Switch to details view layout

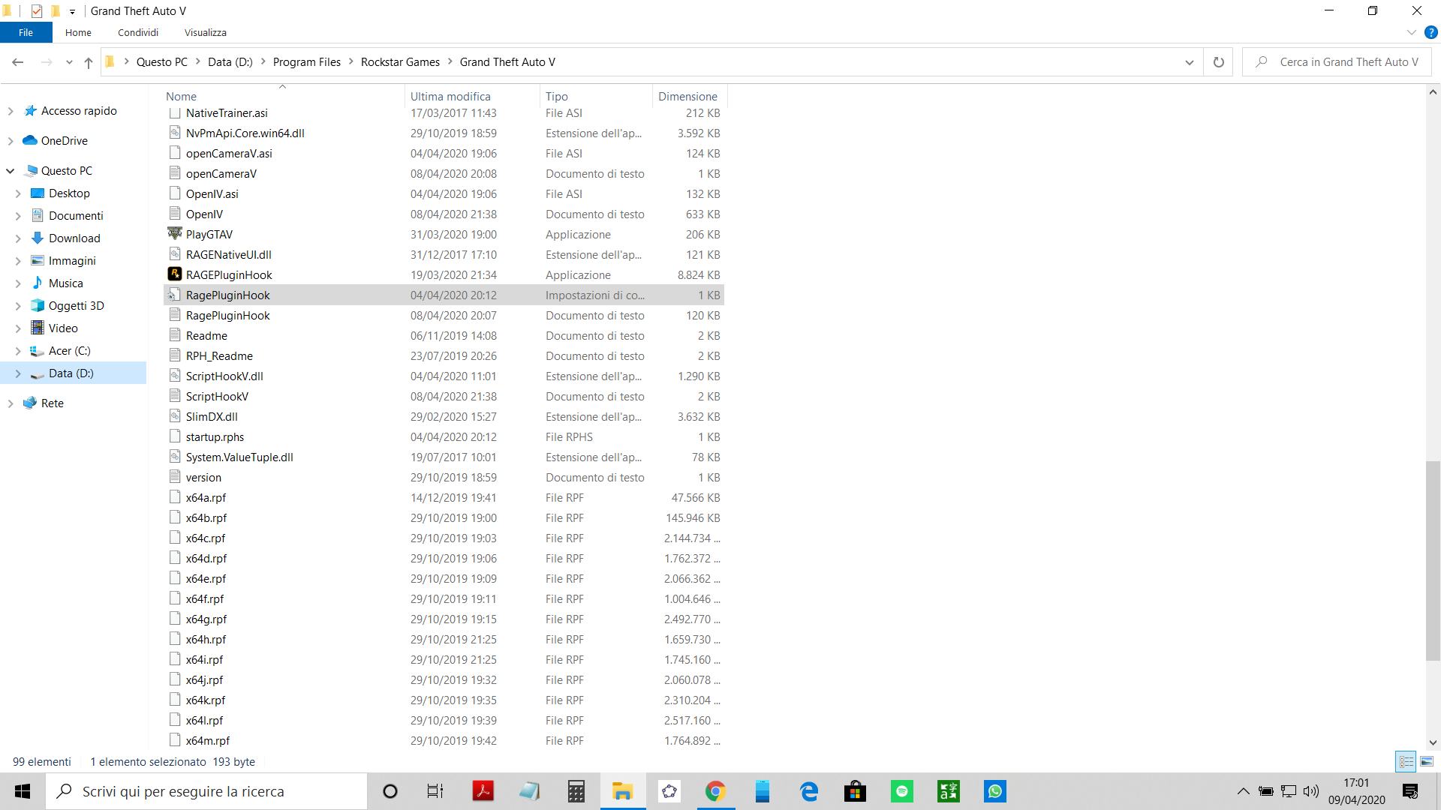click(1406, 761)
